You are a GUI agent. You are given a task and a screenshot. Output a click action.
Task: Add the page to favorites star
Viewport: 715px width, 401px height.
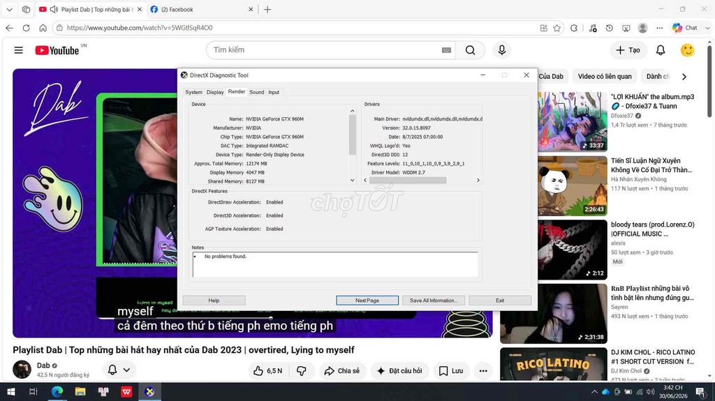556,28
